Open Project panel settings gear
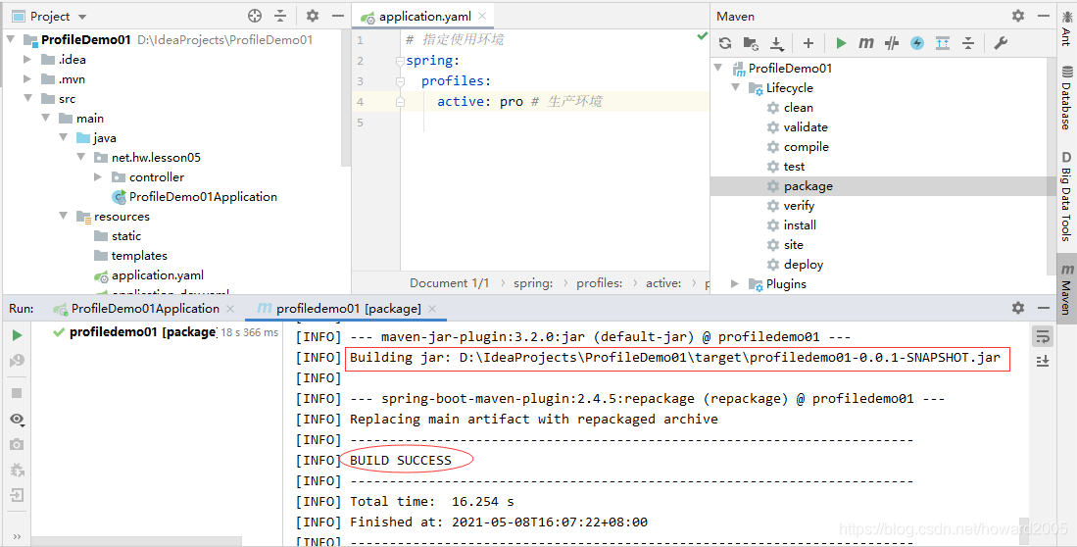1077x547 pixels. point(313,16)
